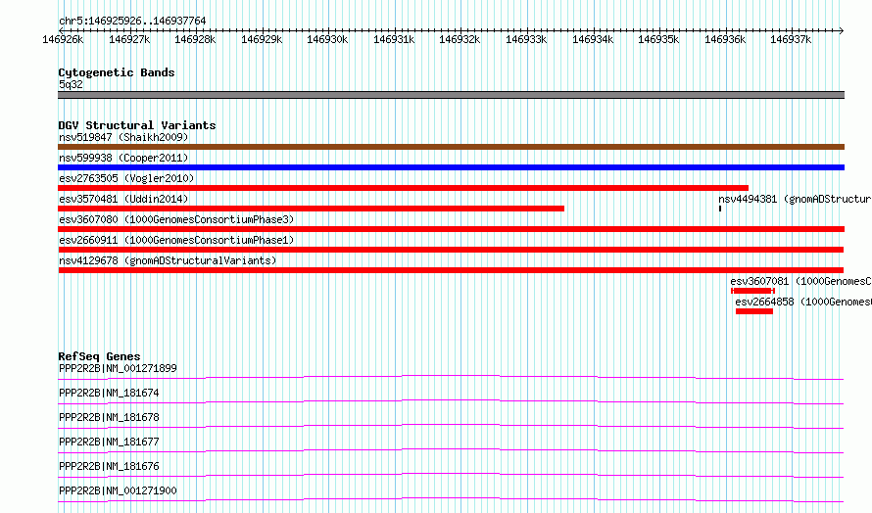Select the 146931k ruler tick label
The width and height of the screenshot is (872, 513).
394,39
